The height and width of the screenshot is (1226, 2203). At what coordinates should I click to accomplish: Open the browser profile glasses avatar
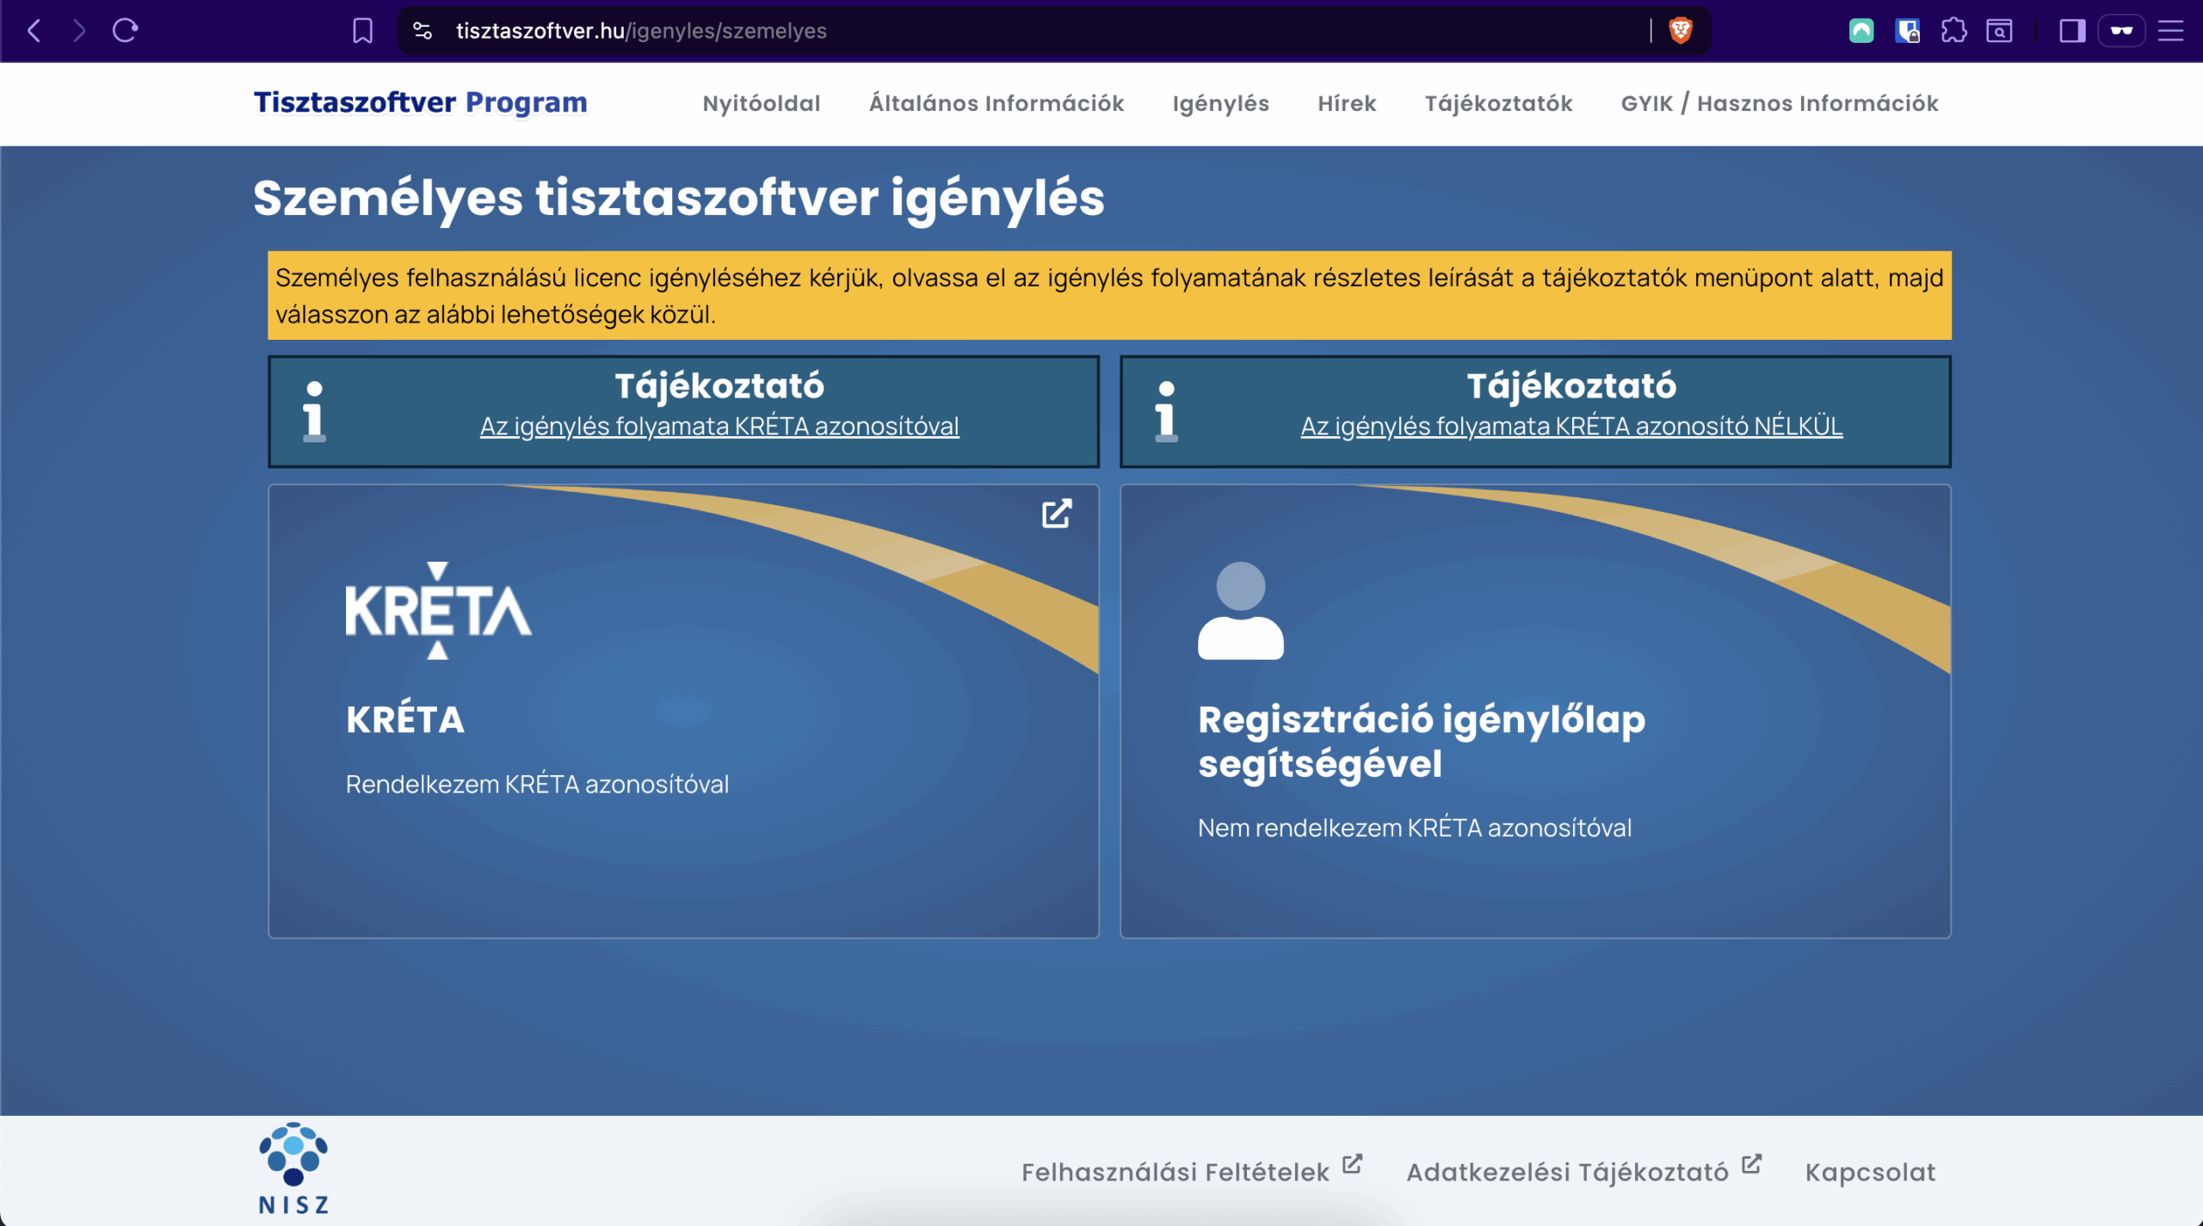(2122, 30)
